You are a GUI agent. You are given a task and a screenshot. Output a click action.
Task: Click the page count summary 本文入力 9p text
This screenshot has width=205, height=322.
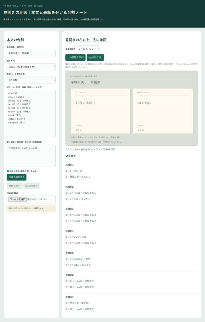click(x=90, y=149)
